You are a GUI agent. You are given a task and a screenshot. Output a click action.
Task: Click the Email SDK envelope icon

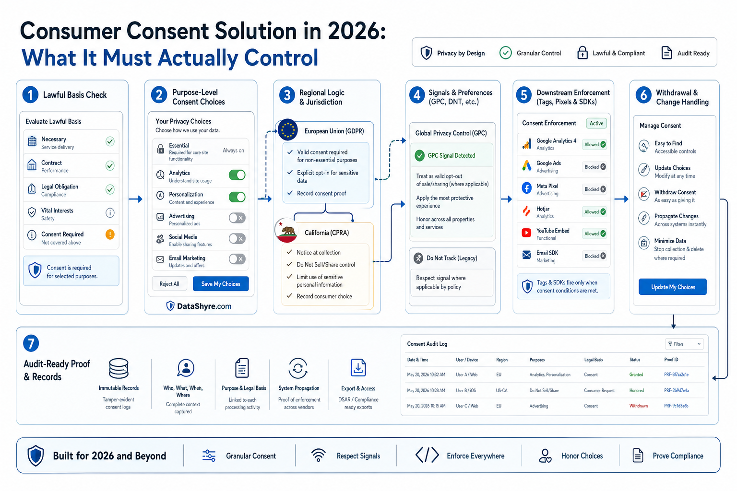tap(527, 255)
